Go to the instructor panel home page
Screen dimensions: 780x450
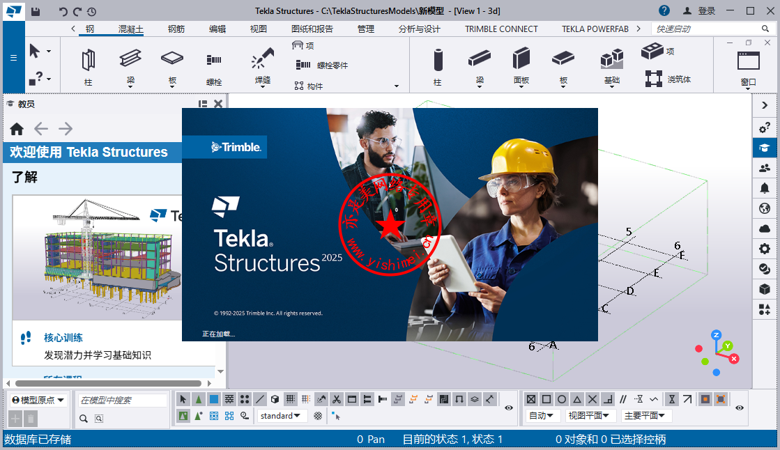tap(17, 130)
